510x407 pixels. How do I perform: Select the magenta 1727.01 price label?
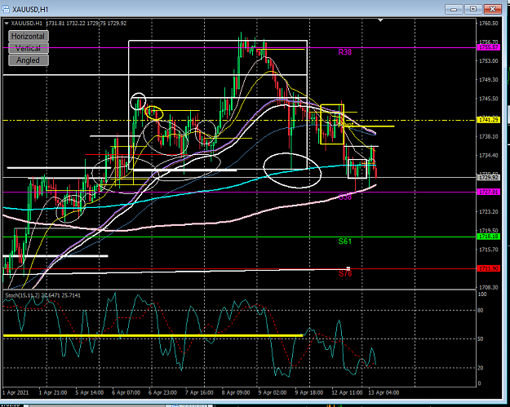click(489, 192)
